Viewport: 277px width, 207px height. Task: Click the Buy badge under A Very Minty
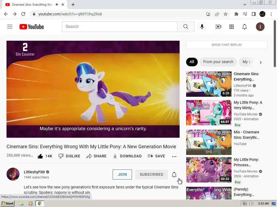tap(238, 125)
